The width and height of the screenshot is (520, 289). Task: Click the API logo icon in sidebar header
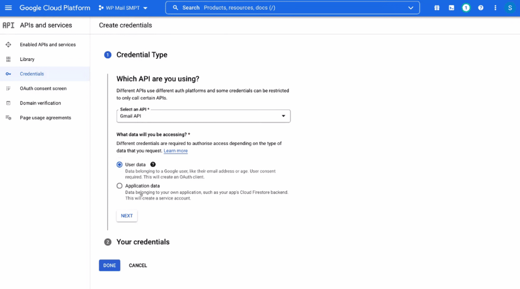[8, 25]
